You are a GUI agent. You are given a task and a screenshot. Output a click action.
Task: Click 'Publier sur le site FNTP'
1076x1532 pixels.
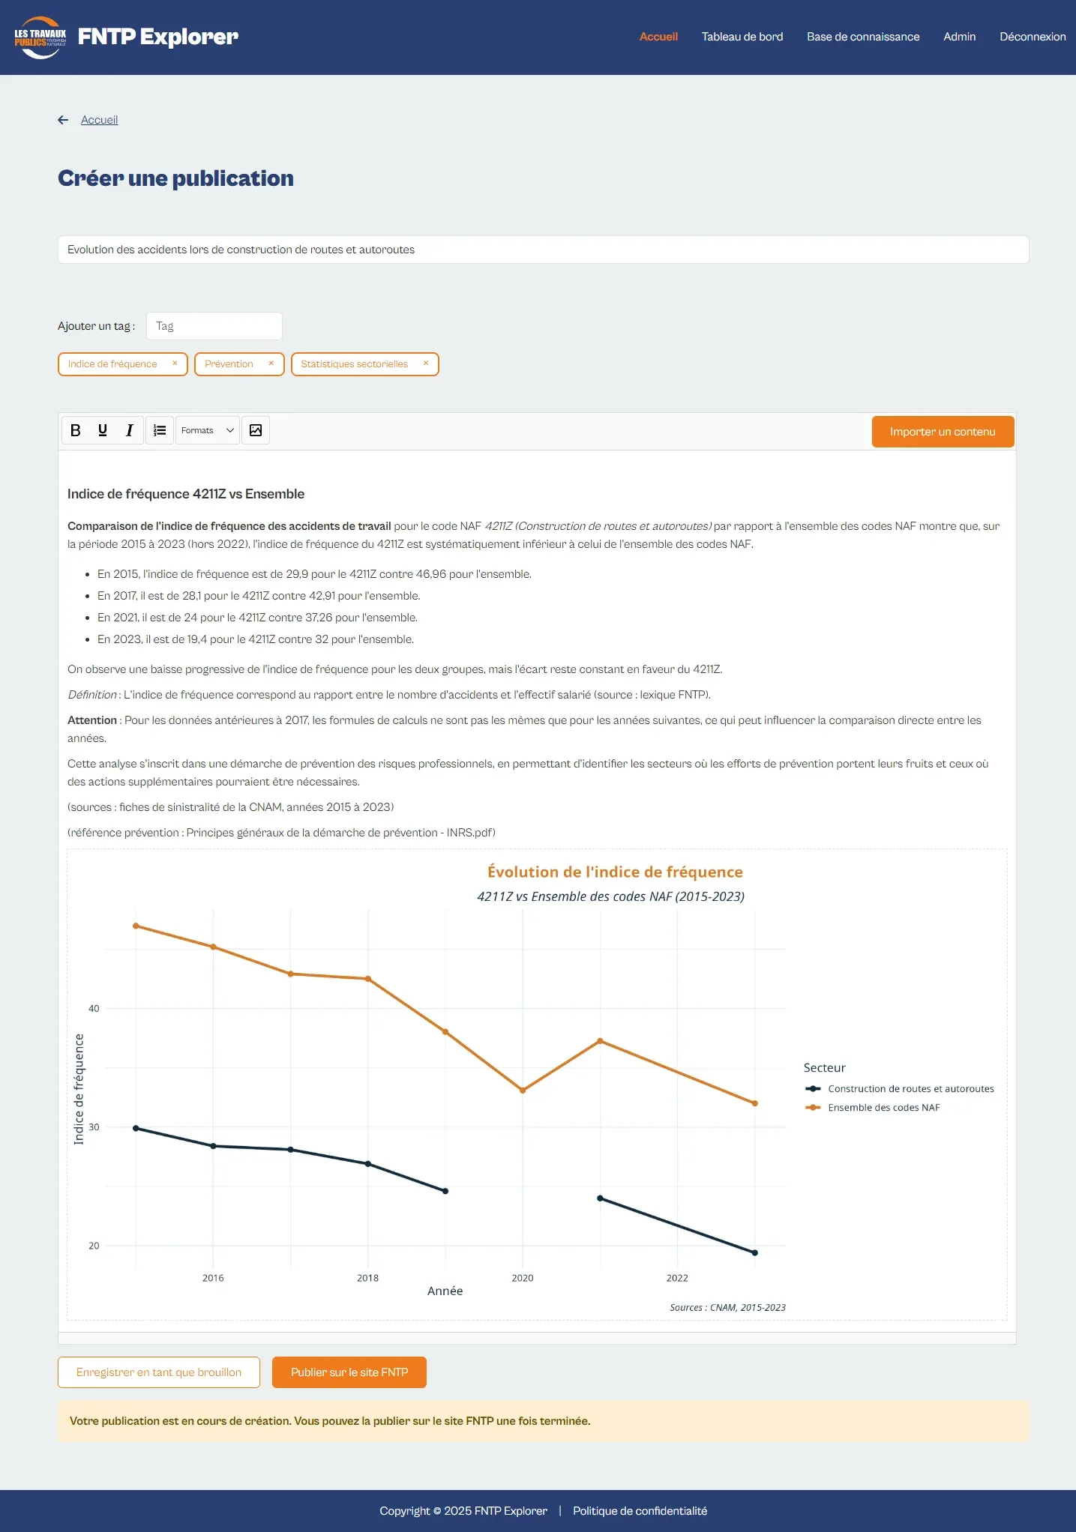click(x=349, y=1372)
